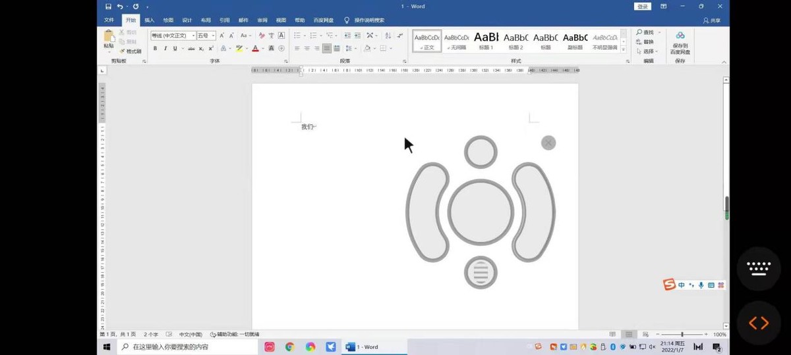Select the Justify alignment button
Screen dimensions: 791x355
coord(327,49)
